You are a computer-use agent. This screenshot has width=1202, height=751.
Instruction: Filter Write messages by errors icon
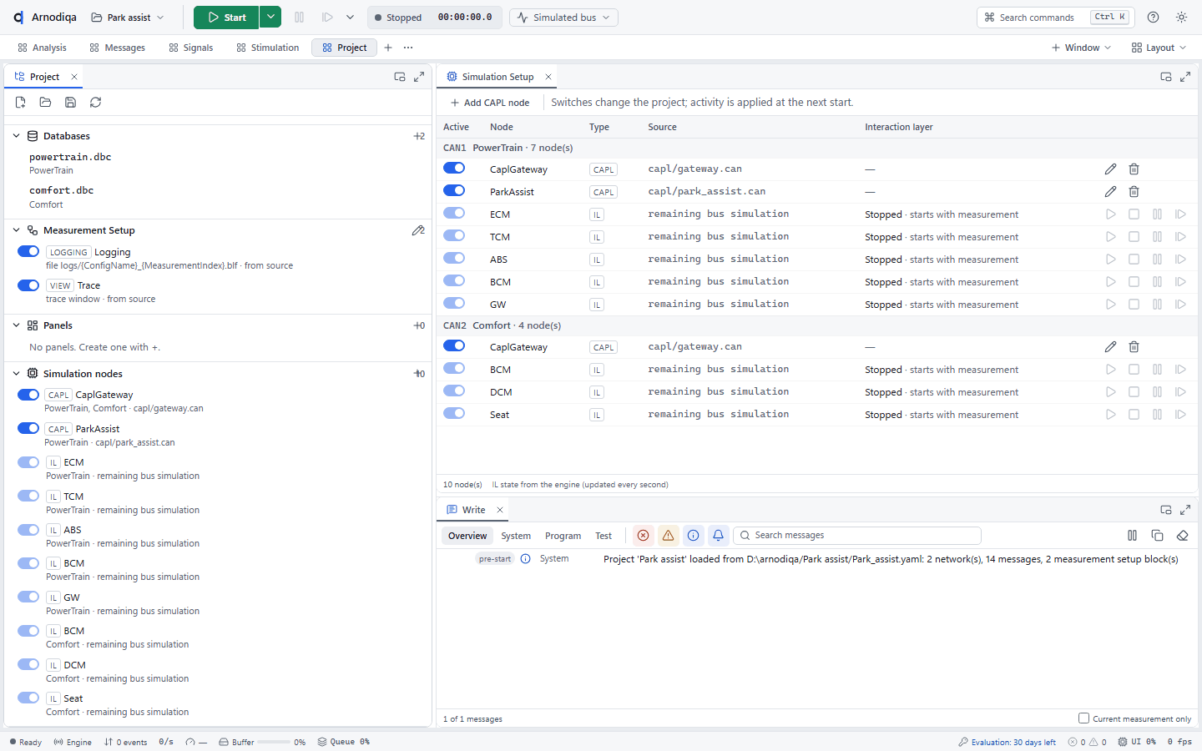(643, 536)
